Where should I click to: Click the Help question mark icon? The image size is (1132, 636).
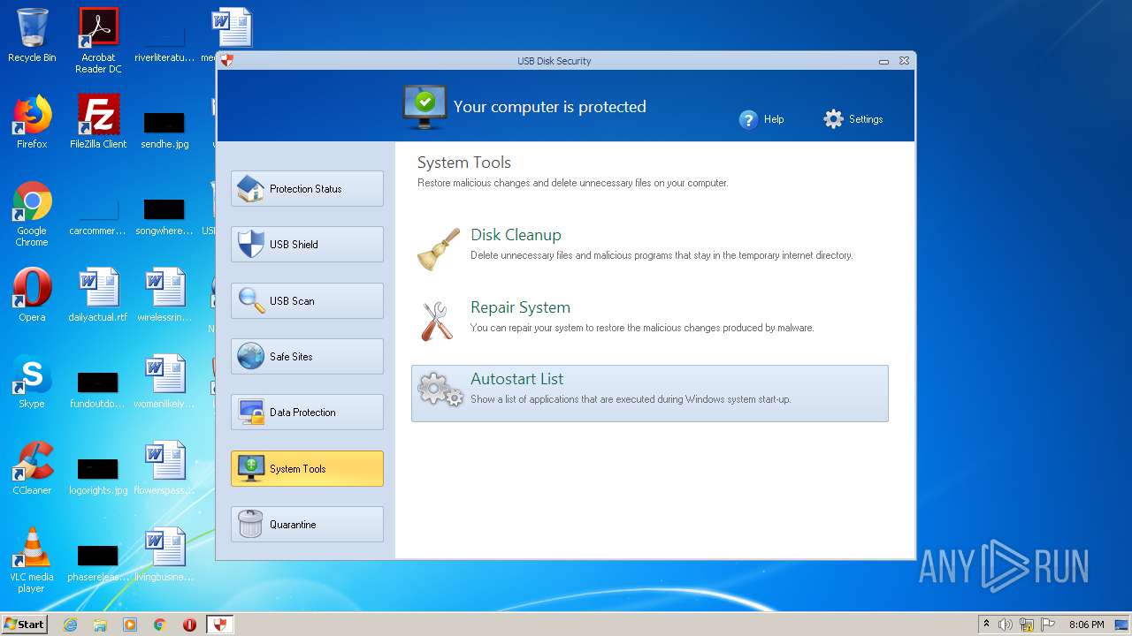tap(748, 119)
